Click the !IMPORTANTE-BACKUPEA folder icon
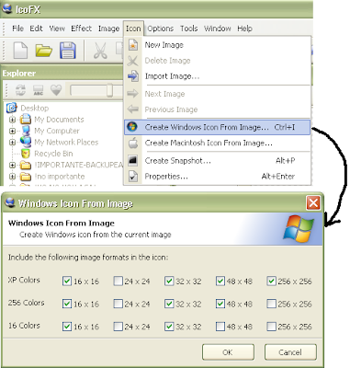 pos(26,165)
